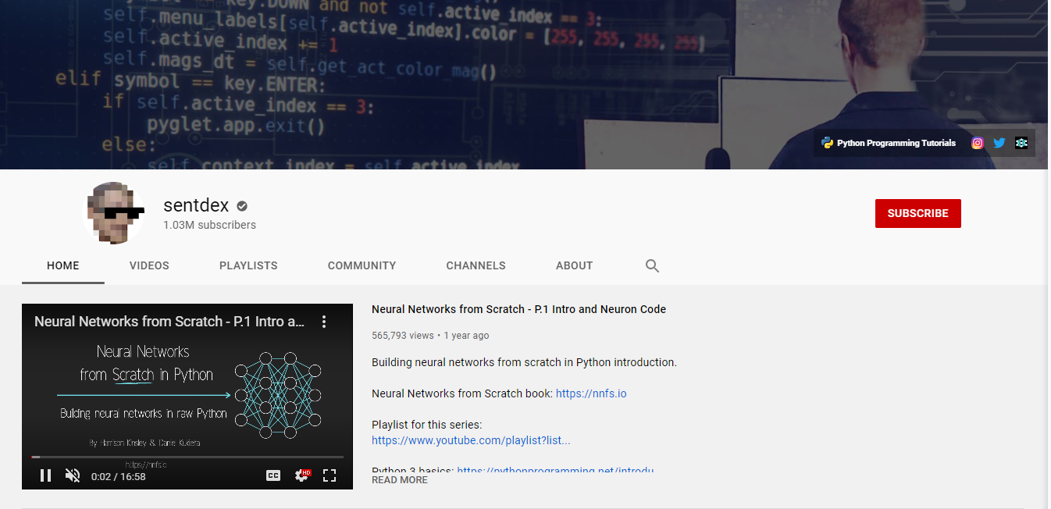The image size is (1051, 509).
Task: Click the sentdex channel name
Action: tap(196, 205)
